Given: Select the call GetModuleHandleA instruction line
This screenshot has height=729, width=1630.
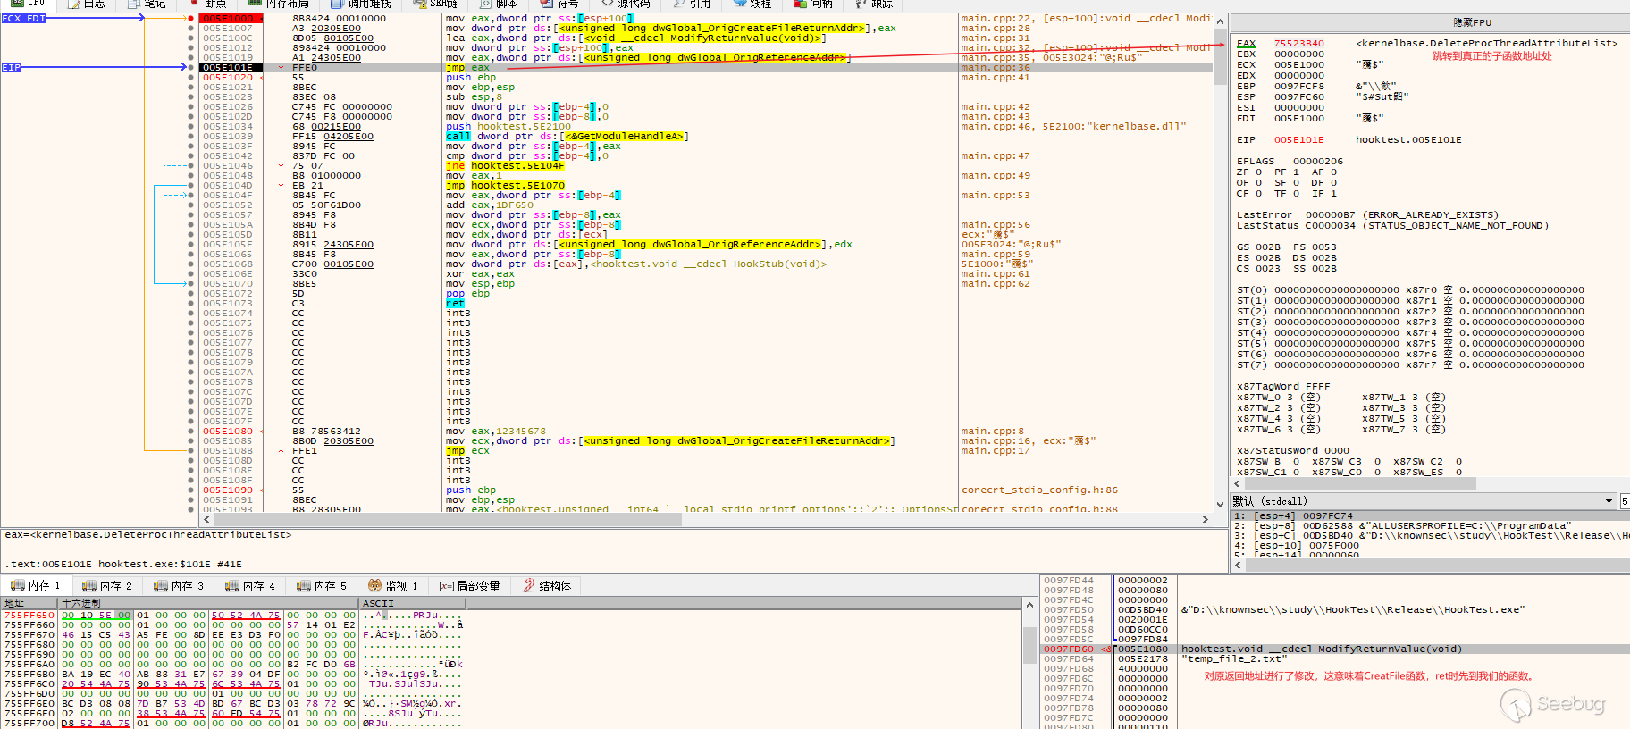Looking at the screenshot, I should point(567,136).
